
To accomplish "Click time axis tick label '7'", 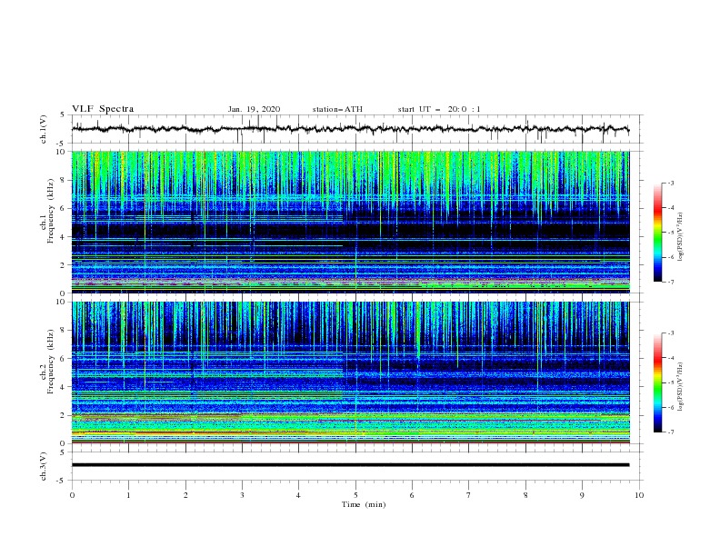I will click(x=469, y=495).
